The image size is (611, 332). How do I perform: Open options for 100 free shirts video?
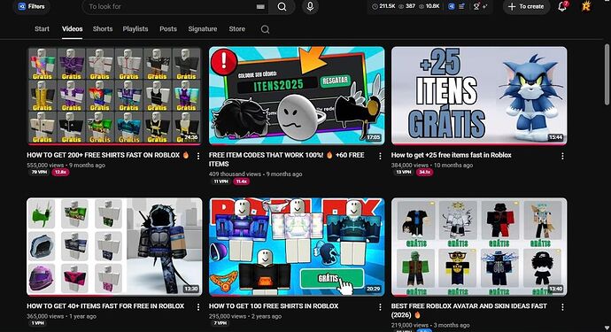tap(380, 307)
